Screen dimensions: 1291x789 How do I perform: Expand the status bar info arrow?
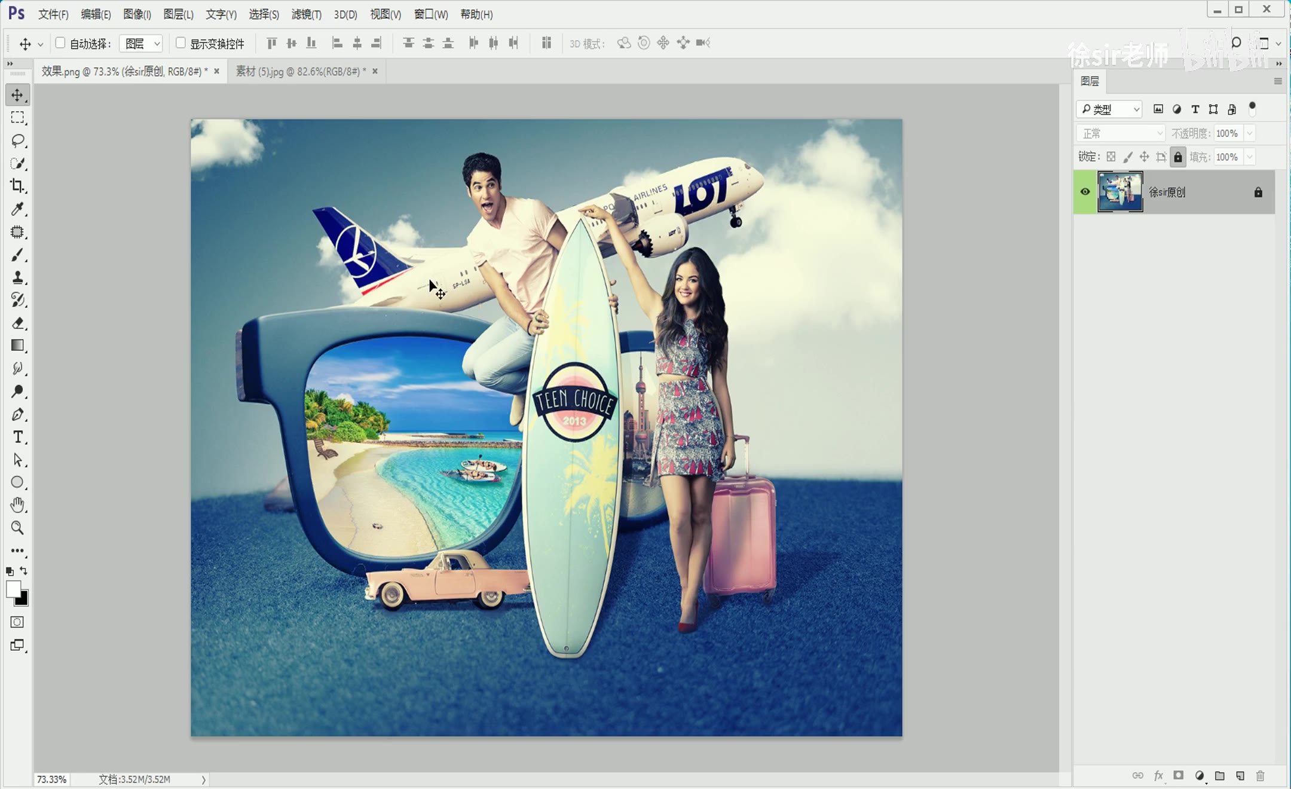pos(204,779)
